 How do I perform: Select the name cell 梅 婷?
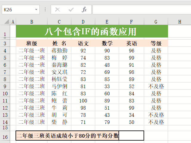(x=59, y=57)
